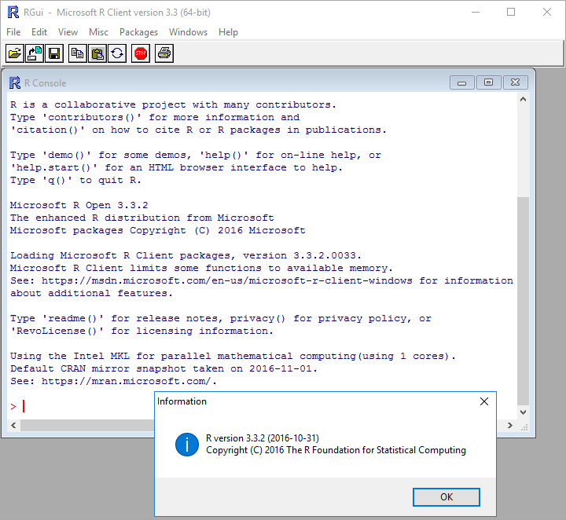Click the 'Loading Microsoft R Client packages' line

tap(186, 255)
